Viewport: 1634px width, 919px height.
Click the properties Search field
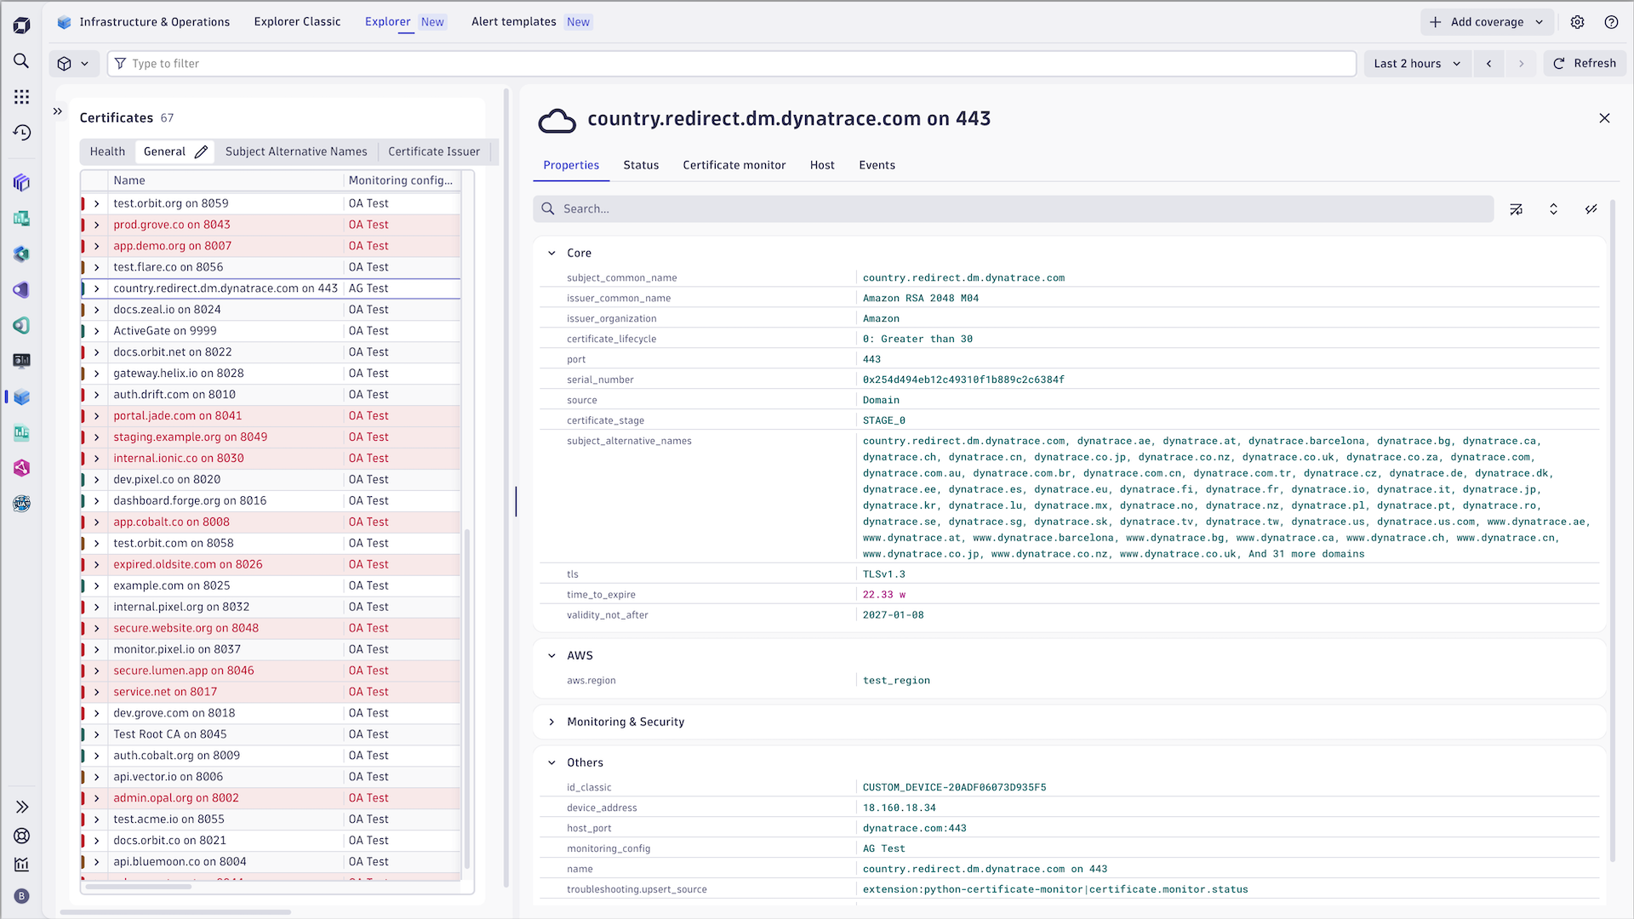1013,209
